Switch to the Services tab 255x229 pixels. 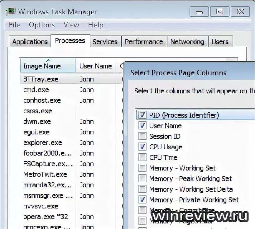[105, 42]
